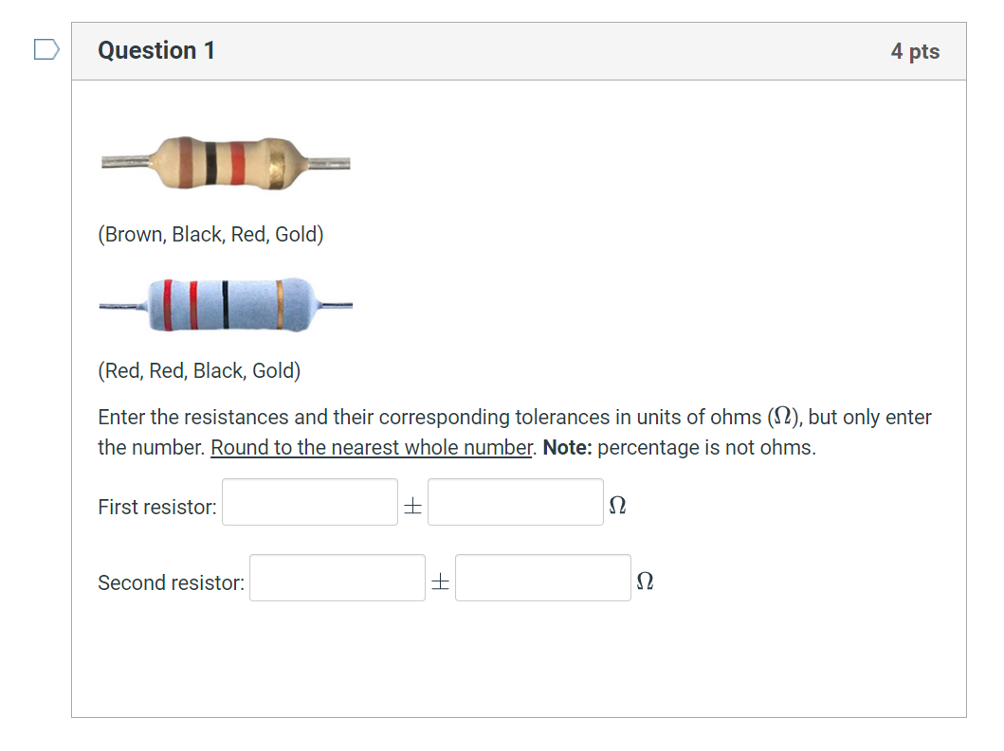Select the First resistor resistance input box
The width and height of the screenshot is (1004, 751).
[x=309, y=501]
